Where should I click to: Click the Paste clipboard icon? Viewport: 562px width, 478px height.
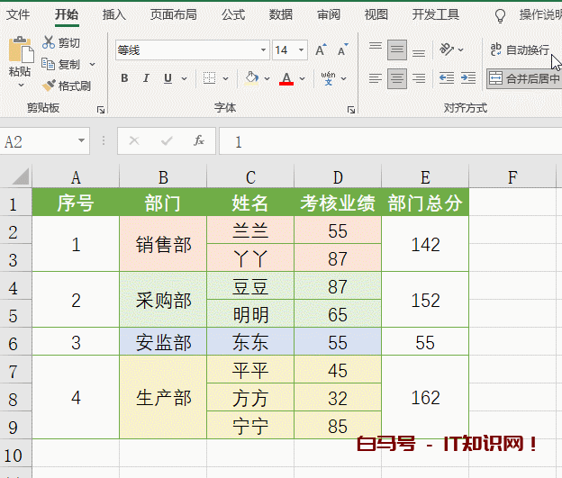pos(21,50)
